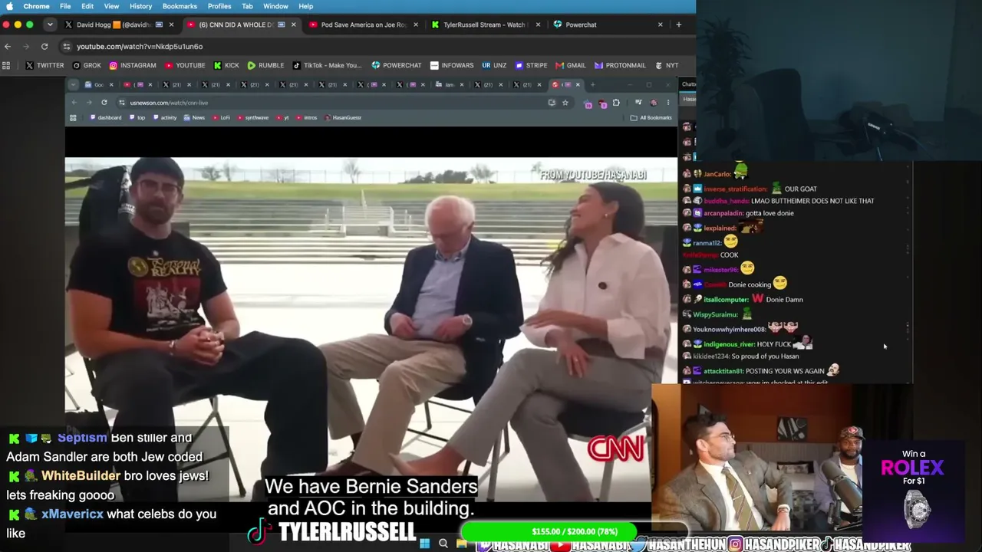Open the File menu
982x552 pixels.
pyautogui.click(x=65, y=6)
